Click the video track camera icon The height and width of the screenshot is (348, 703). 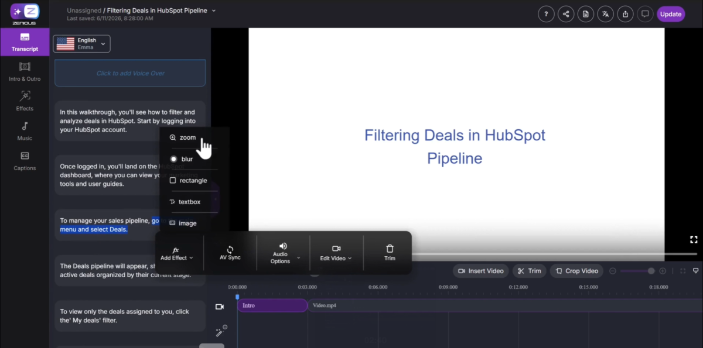(220, 306)
